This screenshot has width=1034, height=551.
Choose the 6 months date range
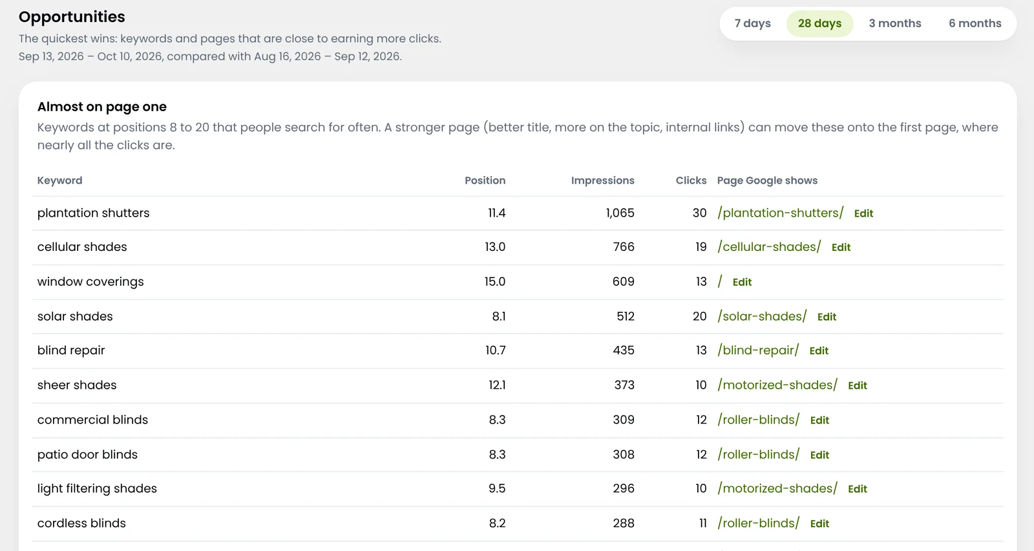coord(975,23)
